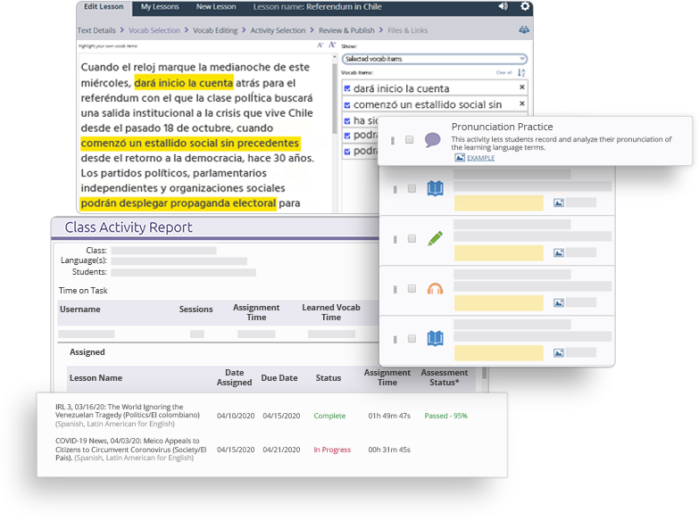The height and width of the screenshot is (520, 699).
Task: Tick the checkbox next to headphones activity
Action: pyautogui.click(x=412, y=289)
